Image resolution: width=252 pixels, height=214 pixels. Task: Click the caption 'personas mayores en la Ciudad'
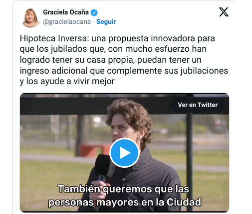pyautogui.click(x=125, y=202)
